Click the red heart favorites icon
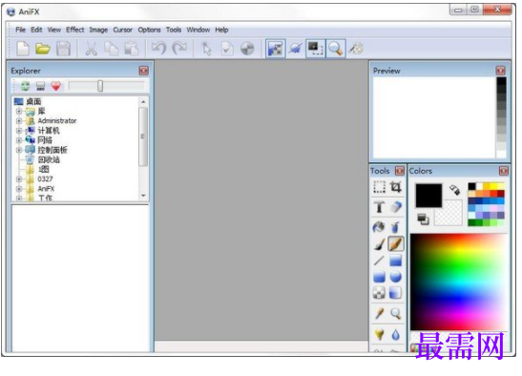This screenshot has width=522, height=376. tap(56, 86)
